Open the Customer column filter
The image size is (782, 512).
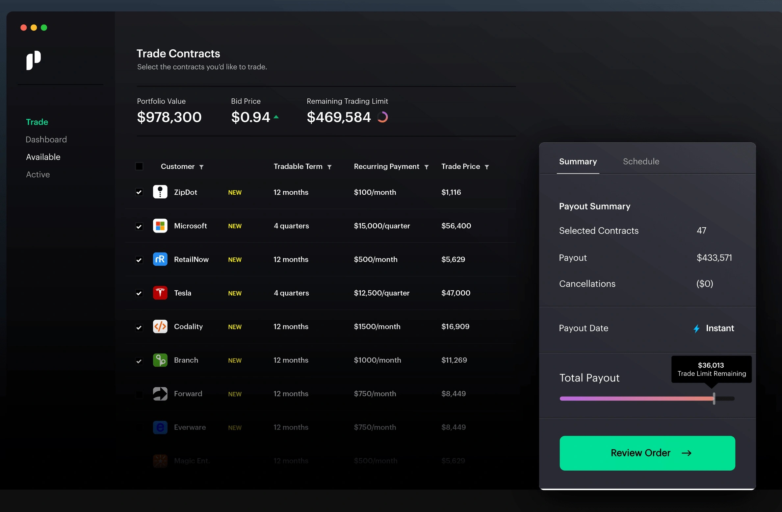(201, 167)
